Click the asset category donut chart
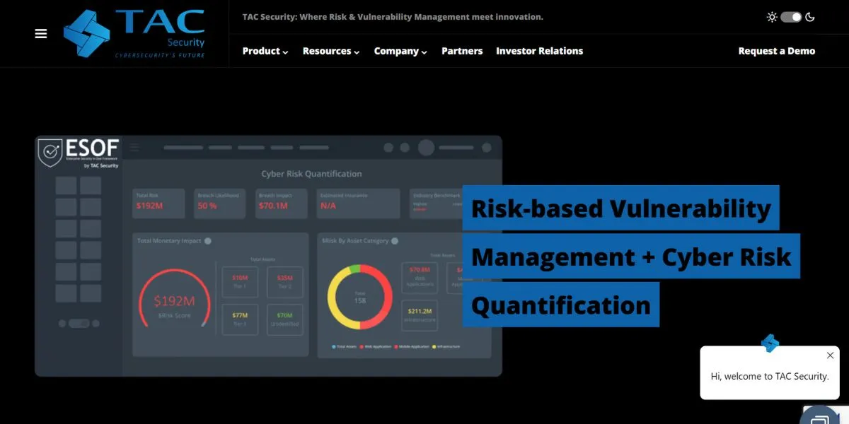Screen dimensions: 849x424 359,297
